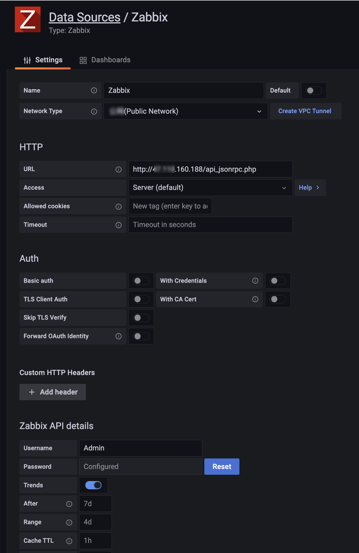359x553 pixels.
Task: Enable the With Credentials toggle
Action: click(278, 281)
